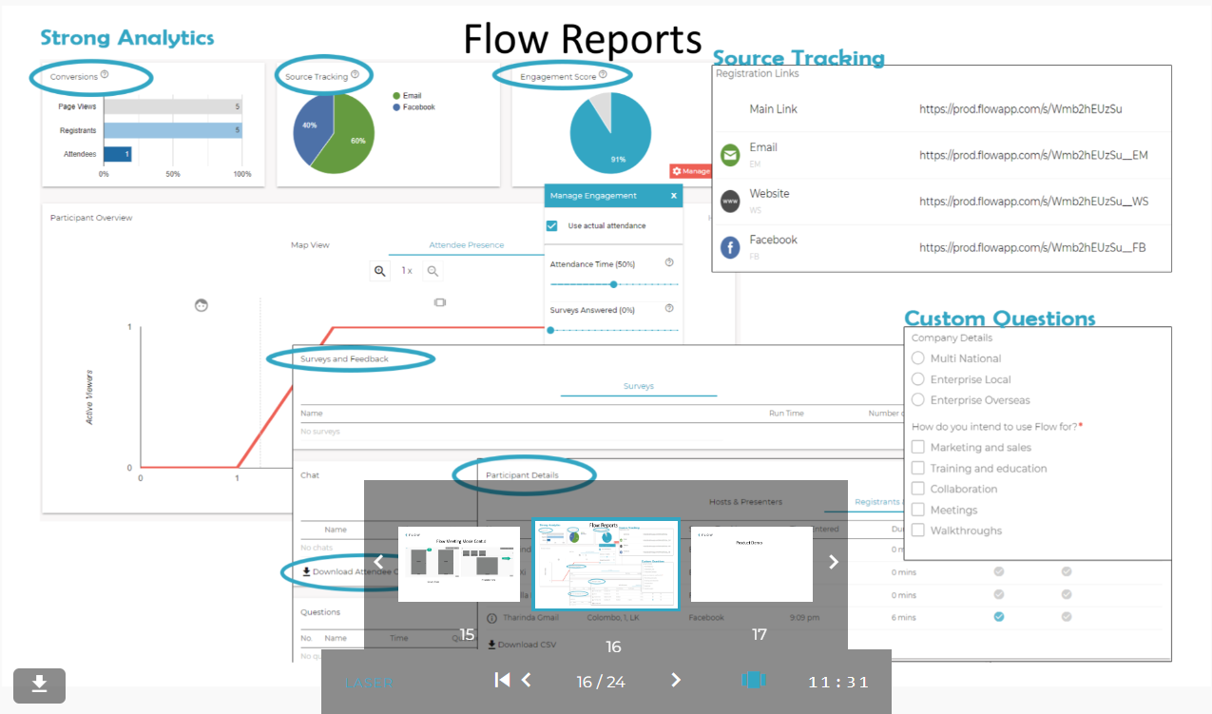The height and width of the screenshot is (714, 1212).
Task: Open Hosts & Presenters tab
Action: (x=746, y=502)
